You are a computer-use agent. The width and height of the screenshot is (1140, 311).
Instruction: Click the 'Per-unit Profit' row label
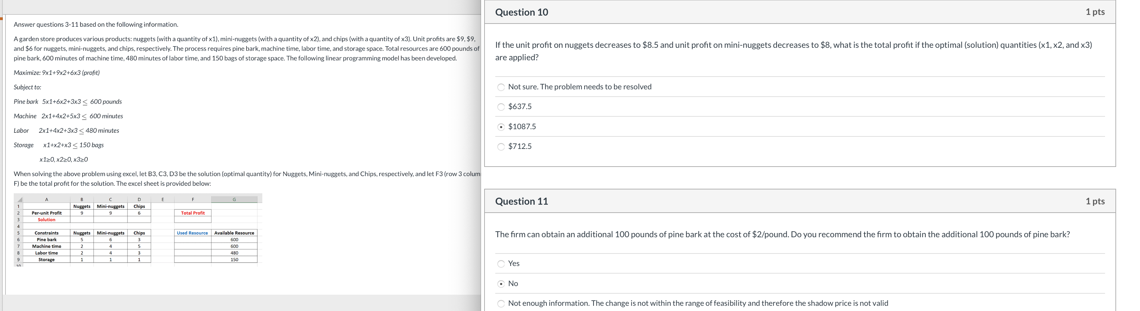(46, 213)
